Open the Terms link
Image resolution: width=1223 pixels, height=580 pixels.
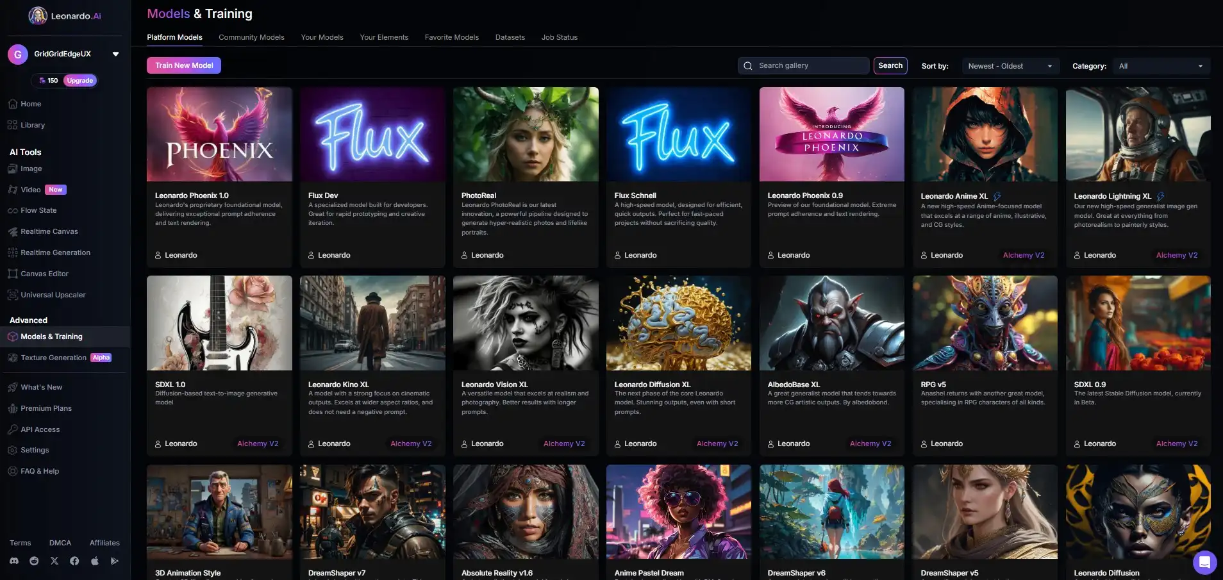(x=20, y=543)
